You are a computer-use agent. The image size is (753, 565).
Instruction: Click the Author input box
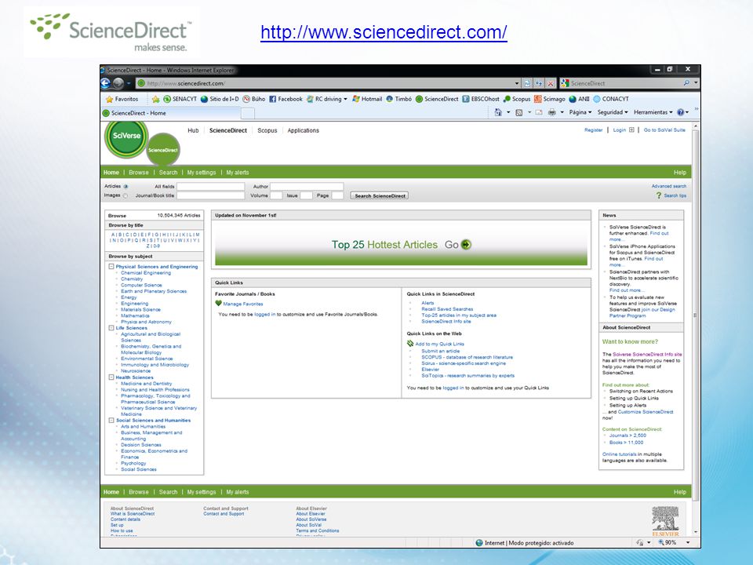click(x=307, y=186)
